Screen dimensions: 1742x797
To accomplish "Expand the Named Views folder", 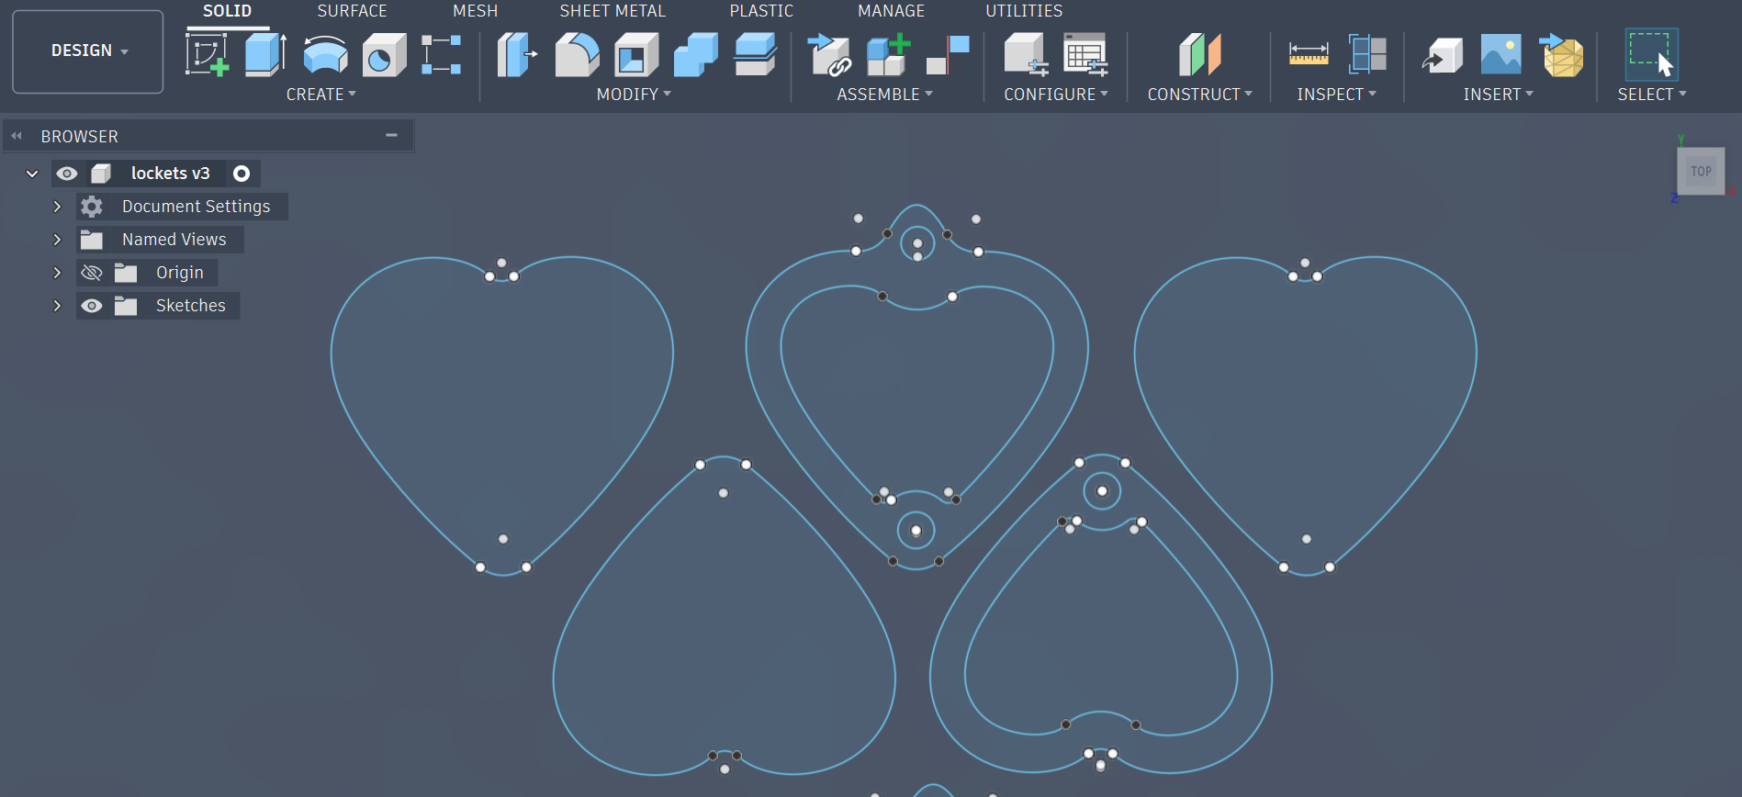I will click(57, 240).
